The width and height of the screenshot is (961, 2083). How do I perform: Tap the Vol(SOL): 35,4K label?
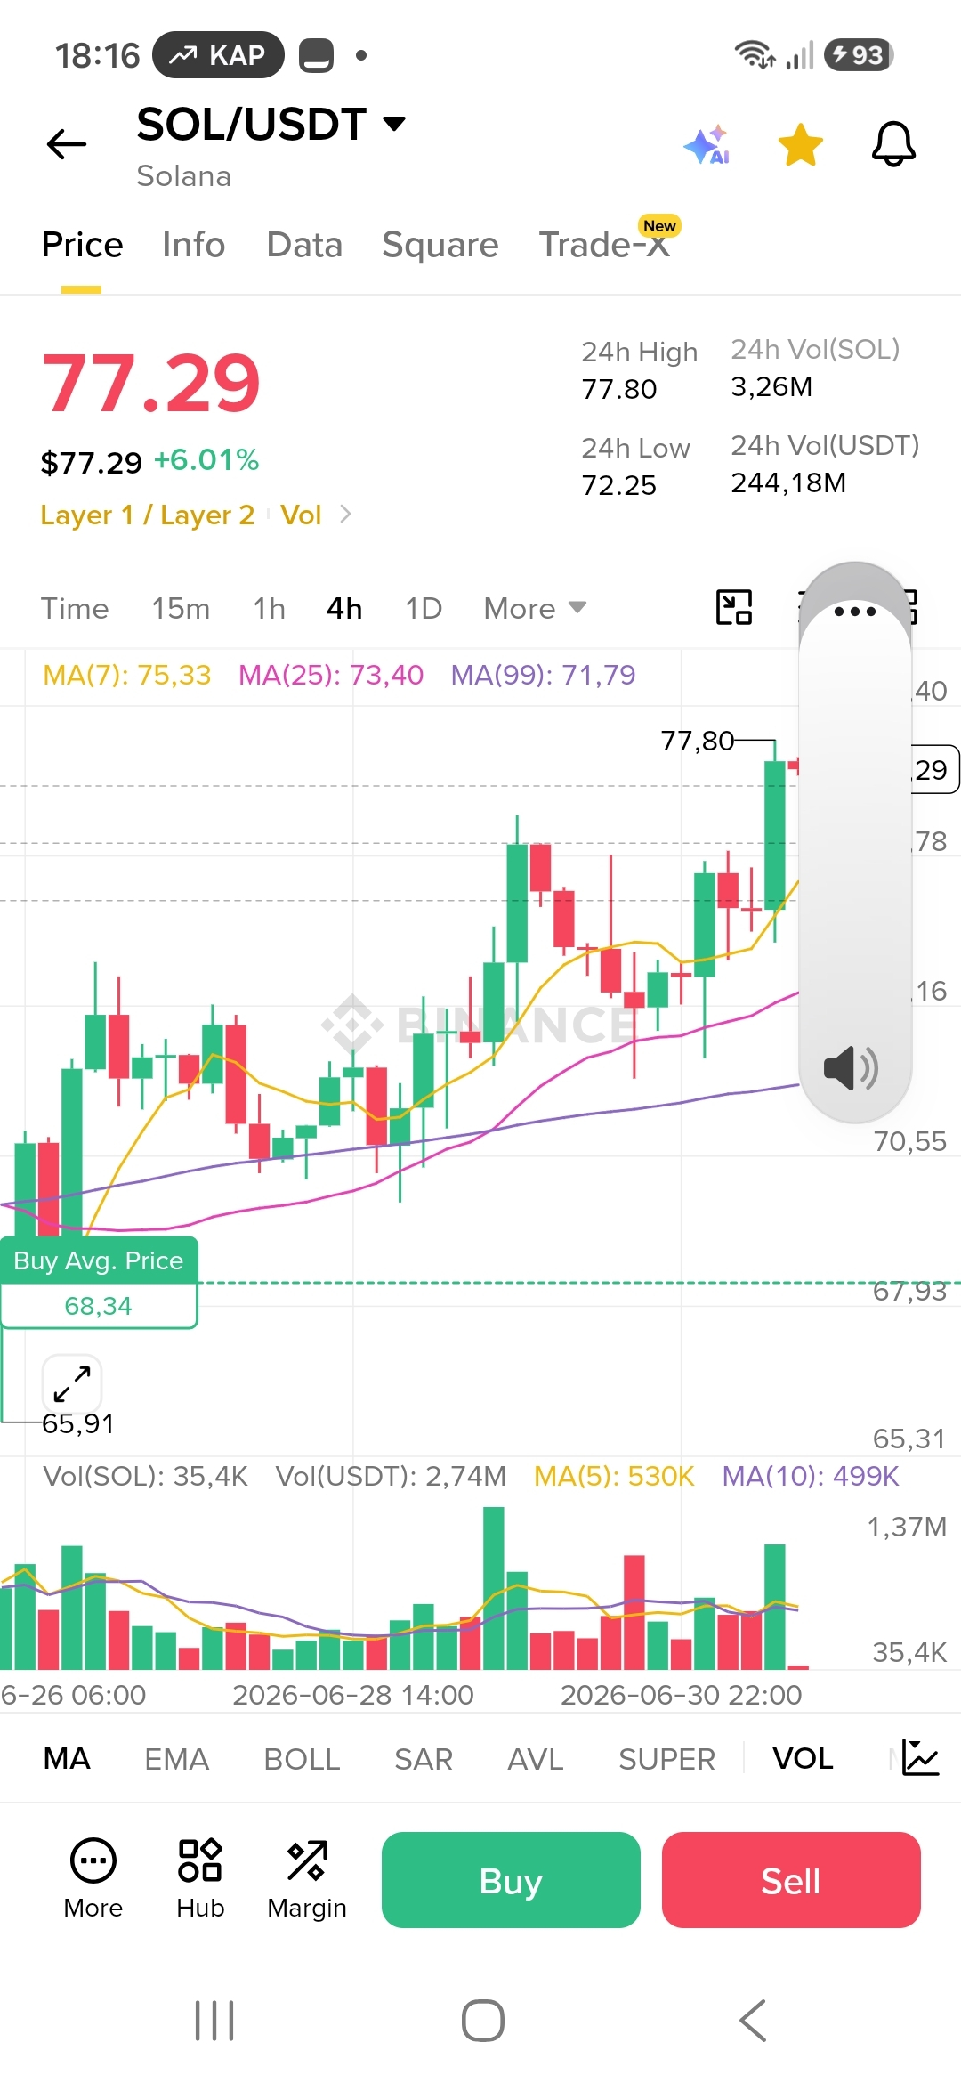(x=146, y=1476)
